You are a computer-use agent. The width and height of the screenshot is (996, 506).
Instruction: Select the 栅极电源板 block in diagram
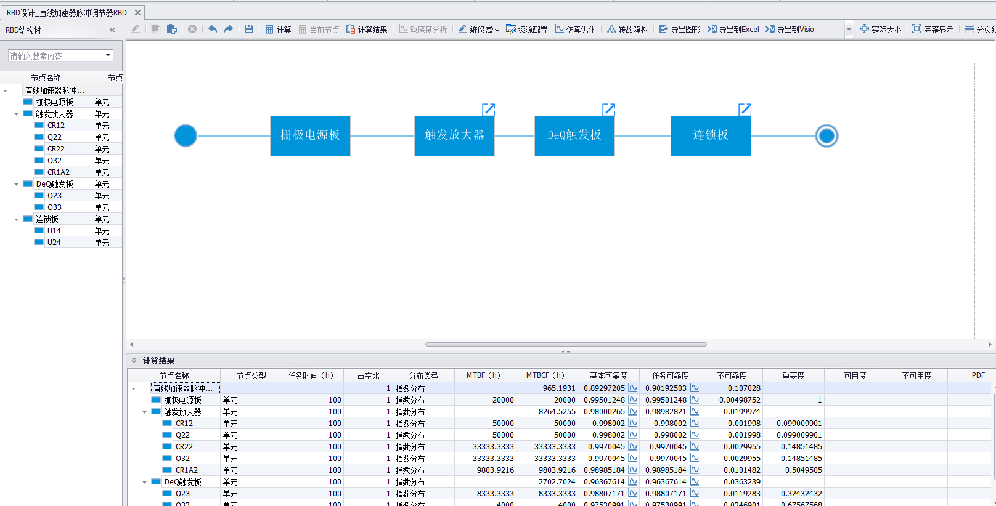310,135
